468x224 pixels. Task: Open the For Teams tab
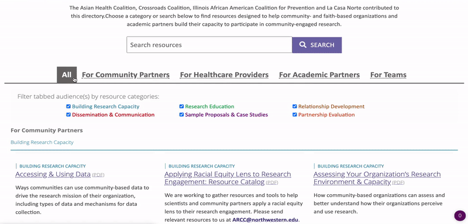(388, 75)
